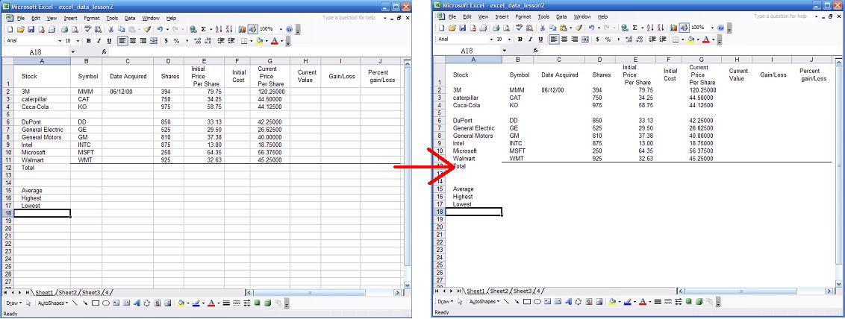The height and width of the screenshot is (319, 845).
Task: Open Data menu in left window
Action: pyautogui.click(x=130, y=19)
